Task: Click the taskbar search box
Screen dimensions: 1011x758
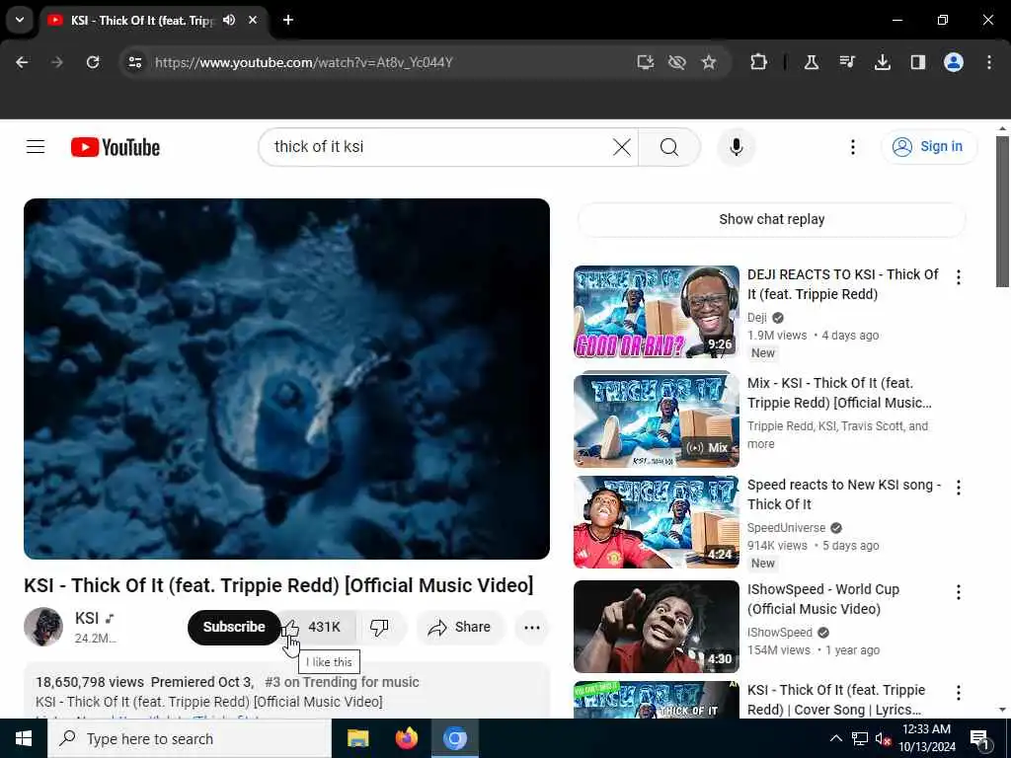Action: [190, 738]
